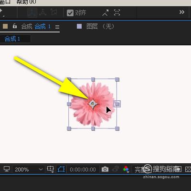Click the snap-to-features bracket icon in the toolbar
Image resolution: width=191 pixels, height=191 pixels.
click(117, 12)
